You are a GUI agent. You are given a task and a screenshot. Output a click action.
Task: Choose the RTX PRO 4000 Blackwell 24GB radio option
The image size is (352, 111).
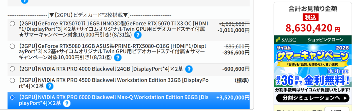coord(12,69)
